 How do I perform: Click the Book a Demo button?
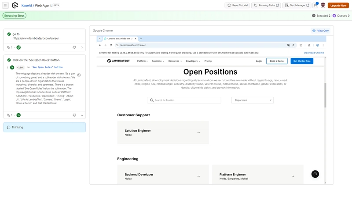tap(277, 61)
